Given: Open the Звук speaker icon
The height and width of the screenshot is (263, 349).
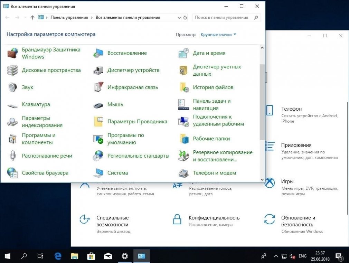Looking at the screenshot, I should 12,87.
